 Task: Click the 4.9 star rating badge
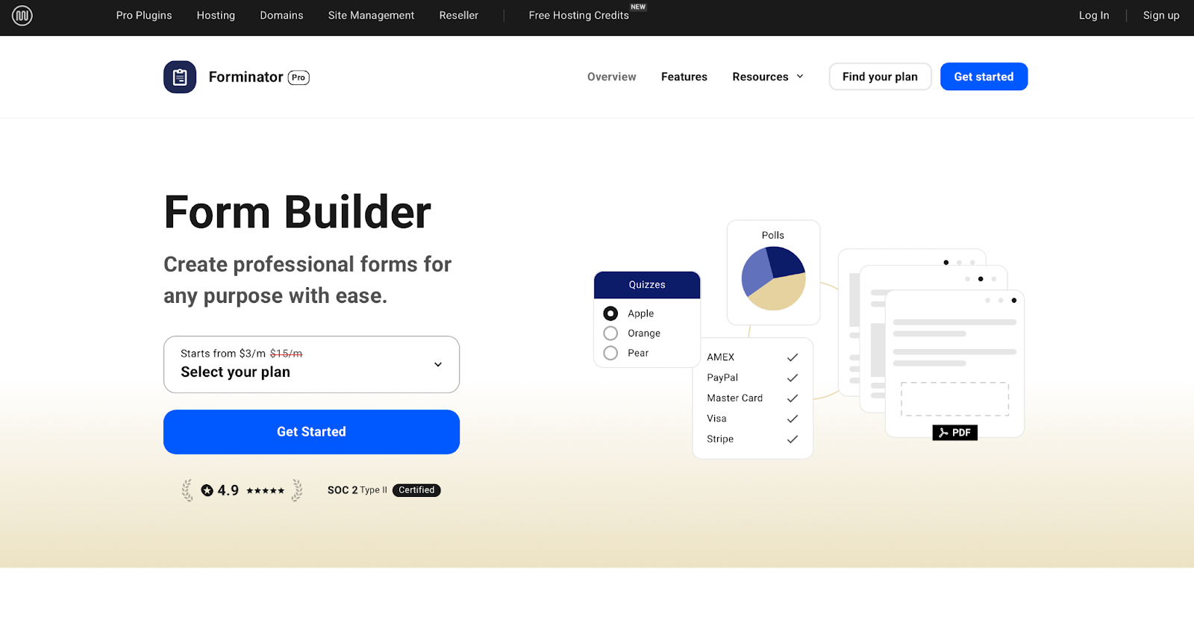(x=243, y=490)
